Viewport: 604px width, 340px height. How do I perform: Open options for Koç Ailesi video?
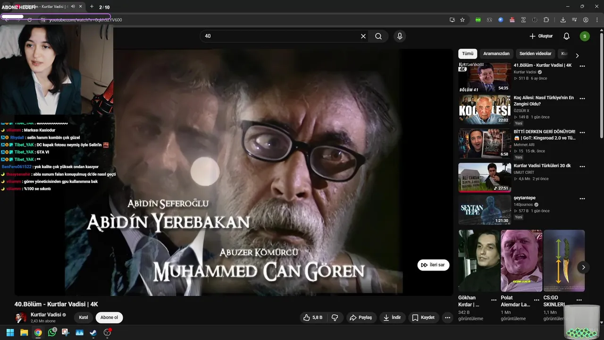coord(582,99)
